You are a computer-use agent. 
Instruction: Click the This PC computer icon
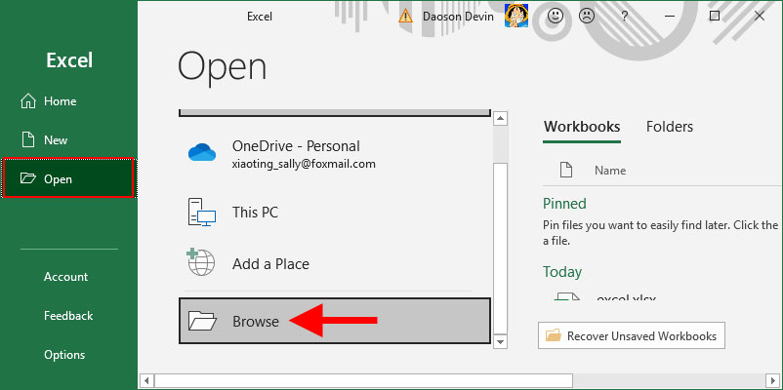[x=202, y=212]
